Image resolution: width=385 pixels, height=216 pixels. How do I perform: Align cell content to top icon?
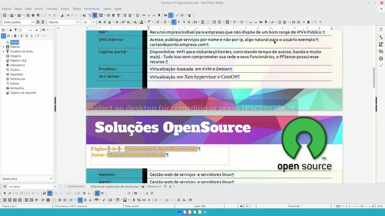(80, 200)
